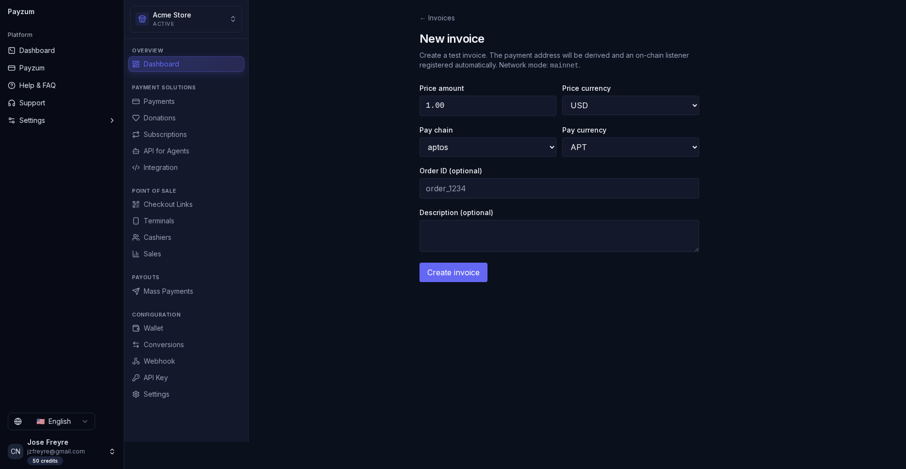Image resolution: width=906 pixels, height=469 pixels.
Task: Click the Sales bar chart icon
Action: [x=136, y=254]
